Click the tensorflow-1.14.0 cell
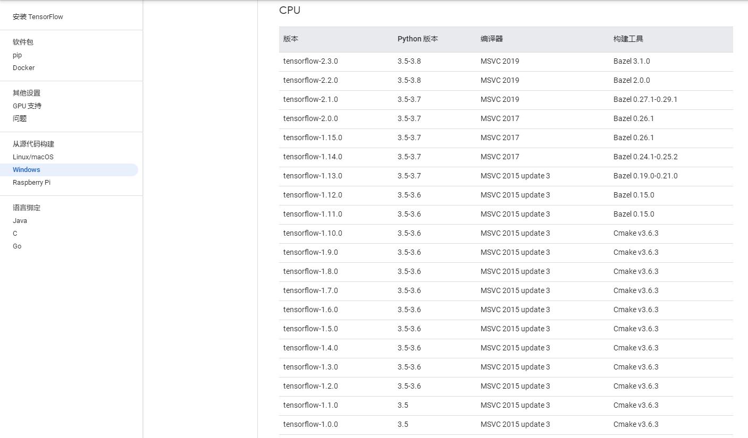This screenshot has width=748, height=438. 313,157
